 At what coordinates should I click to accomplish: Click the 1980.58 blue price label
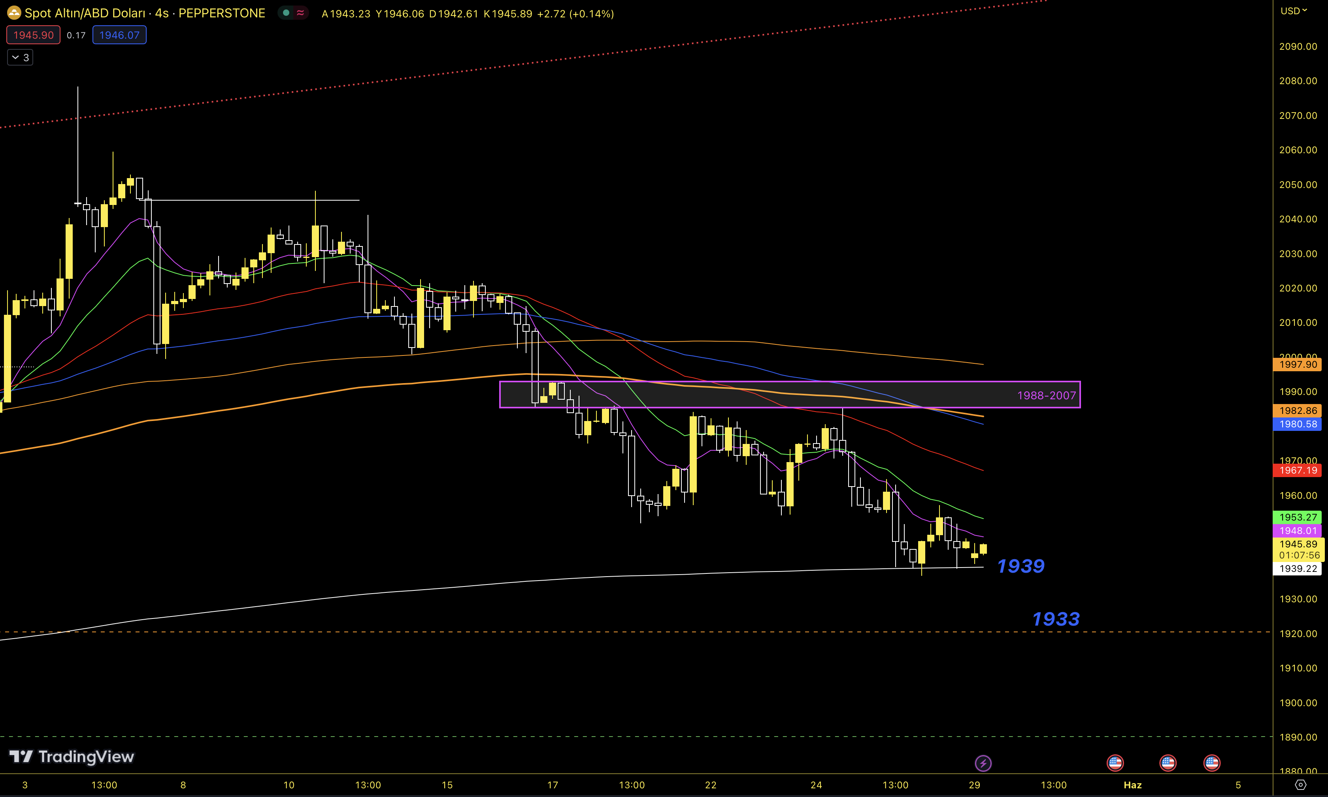click(1297, 424)
